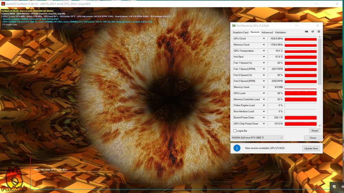The height and width of the screenshot is (193, 344).
Task: Click Update Now button
Action: (311, 148)
